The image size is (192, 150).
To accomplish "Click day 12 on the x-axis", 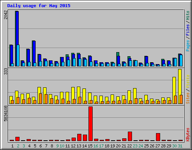I will point(73,146).
